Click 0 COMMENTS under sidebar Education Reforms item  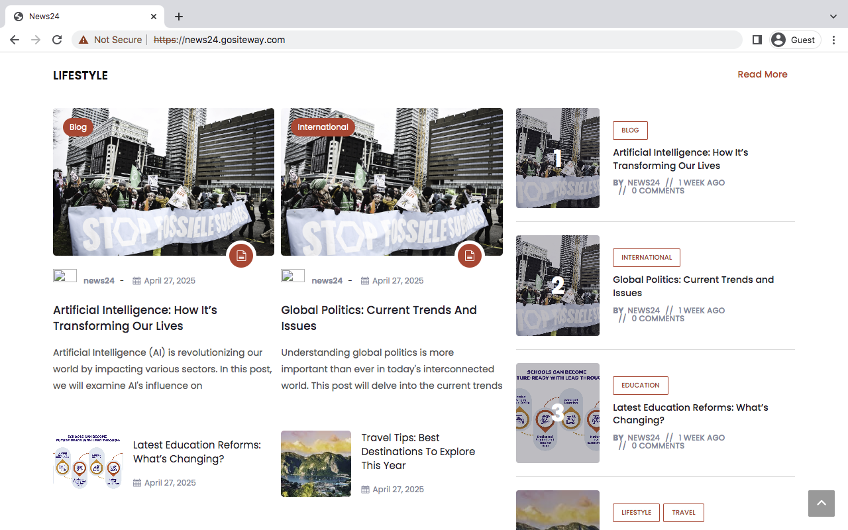pyautogui.click(x=658, y=446)
